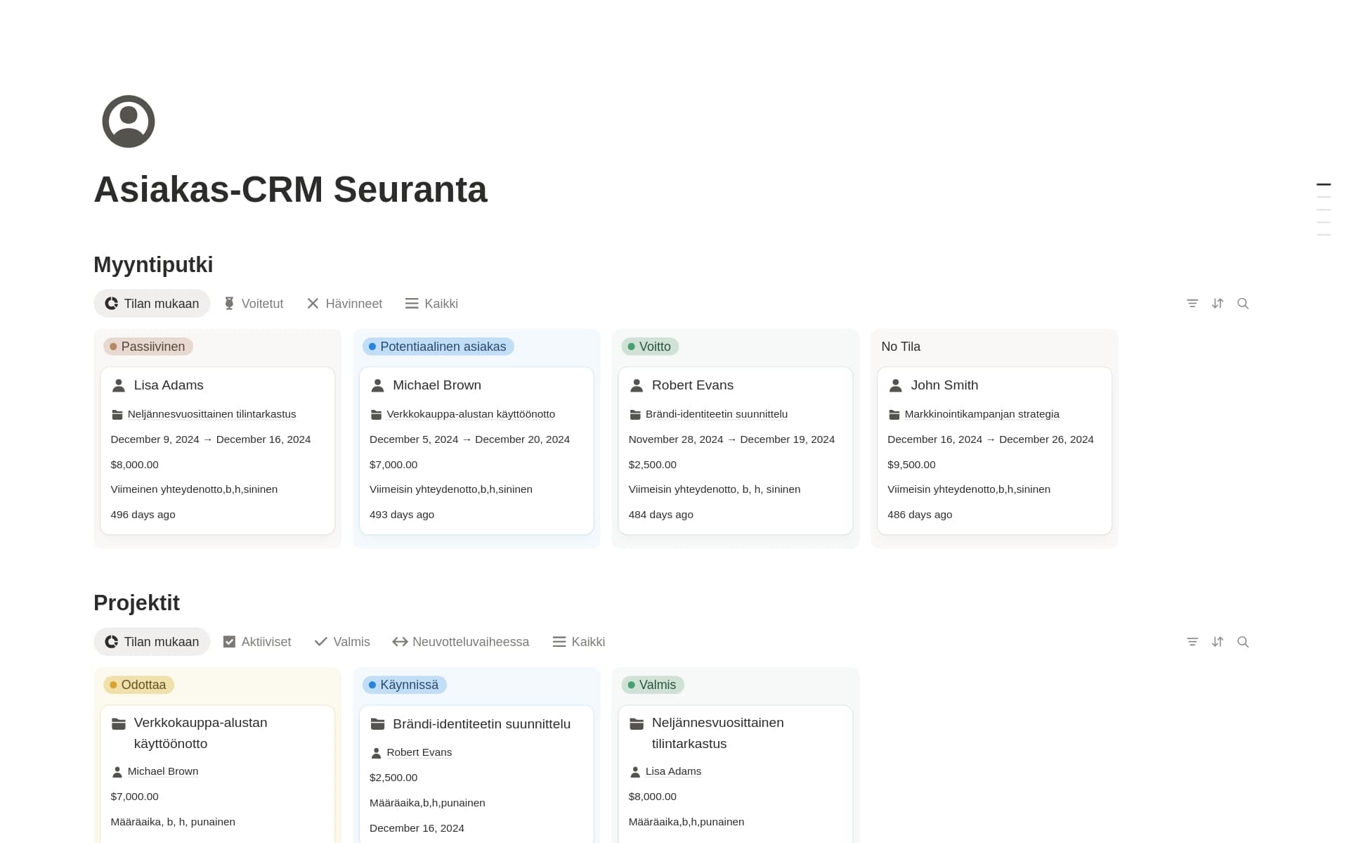
Task: Click person icon on Michael Brown card
Action: 377,385
